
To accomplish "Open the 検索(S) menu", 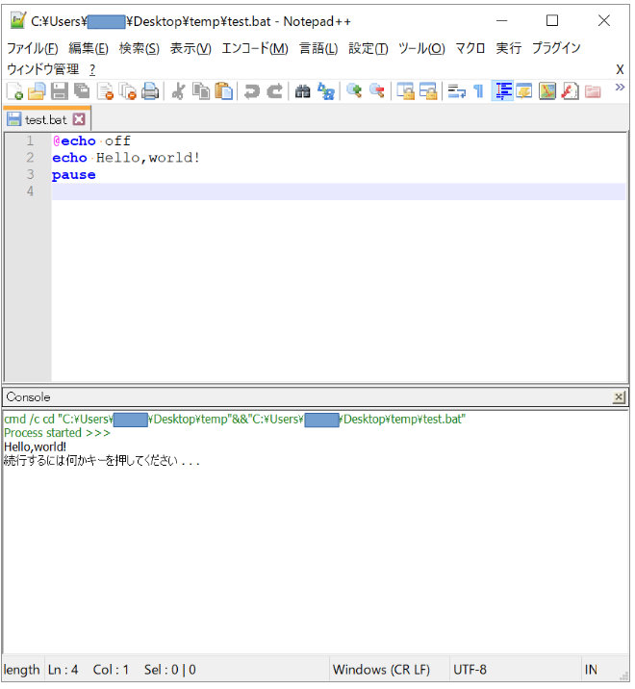I will (140, 48).
